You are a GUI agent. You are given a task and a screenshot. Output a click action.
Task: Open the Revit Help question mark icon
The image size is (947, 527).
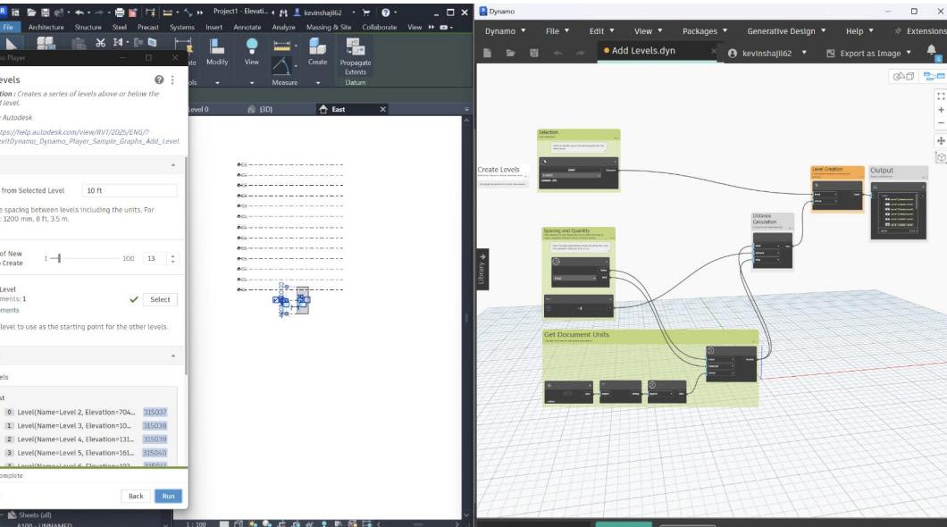pyautogui.click(x=385, y=13)
